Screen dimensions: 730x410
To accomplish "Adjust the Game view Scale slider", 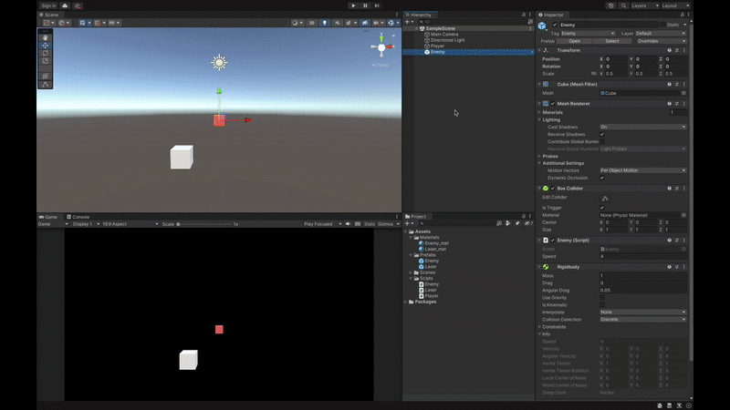I will point(204,224).
